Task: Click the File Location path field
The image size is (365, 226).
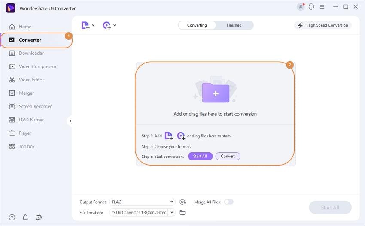Action: click(x=139, y=213)
